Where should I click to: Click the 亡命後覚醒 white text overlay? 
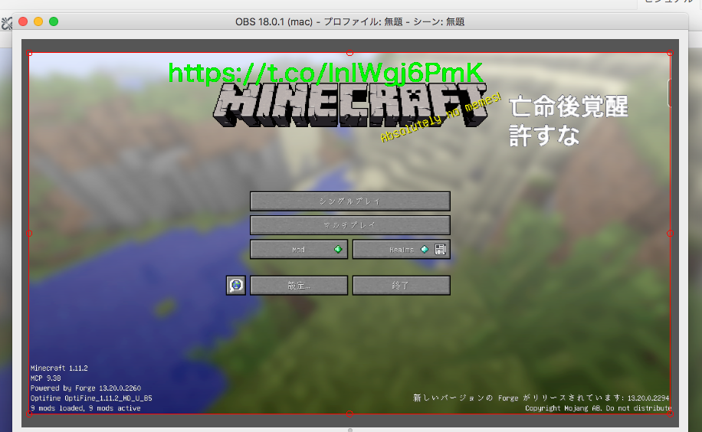click(x=569, y=106)
